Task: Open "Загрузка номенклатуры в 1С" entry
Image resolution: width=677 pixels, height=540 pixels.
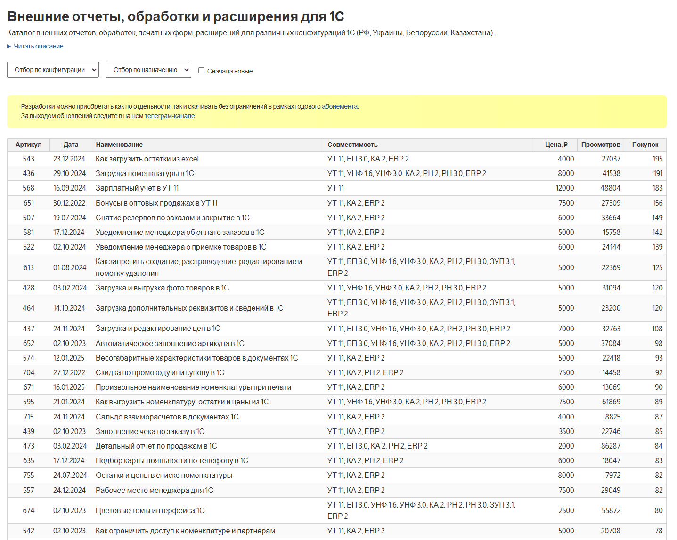Action: [x=145, y=173]
